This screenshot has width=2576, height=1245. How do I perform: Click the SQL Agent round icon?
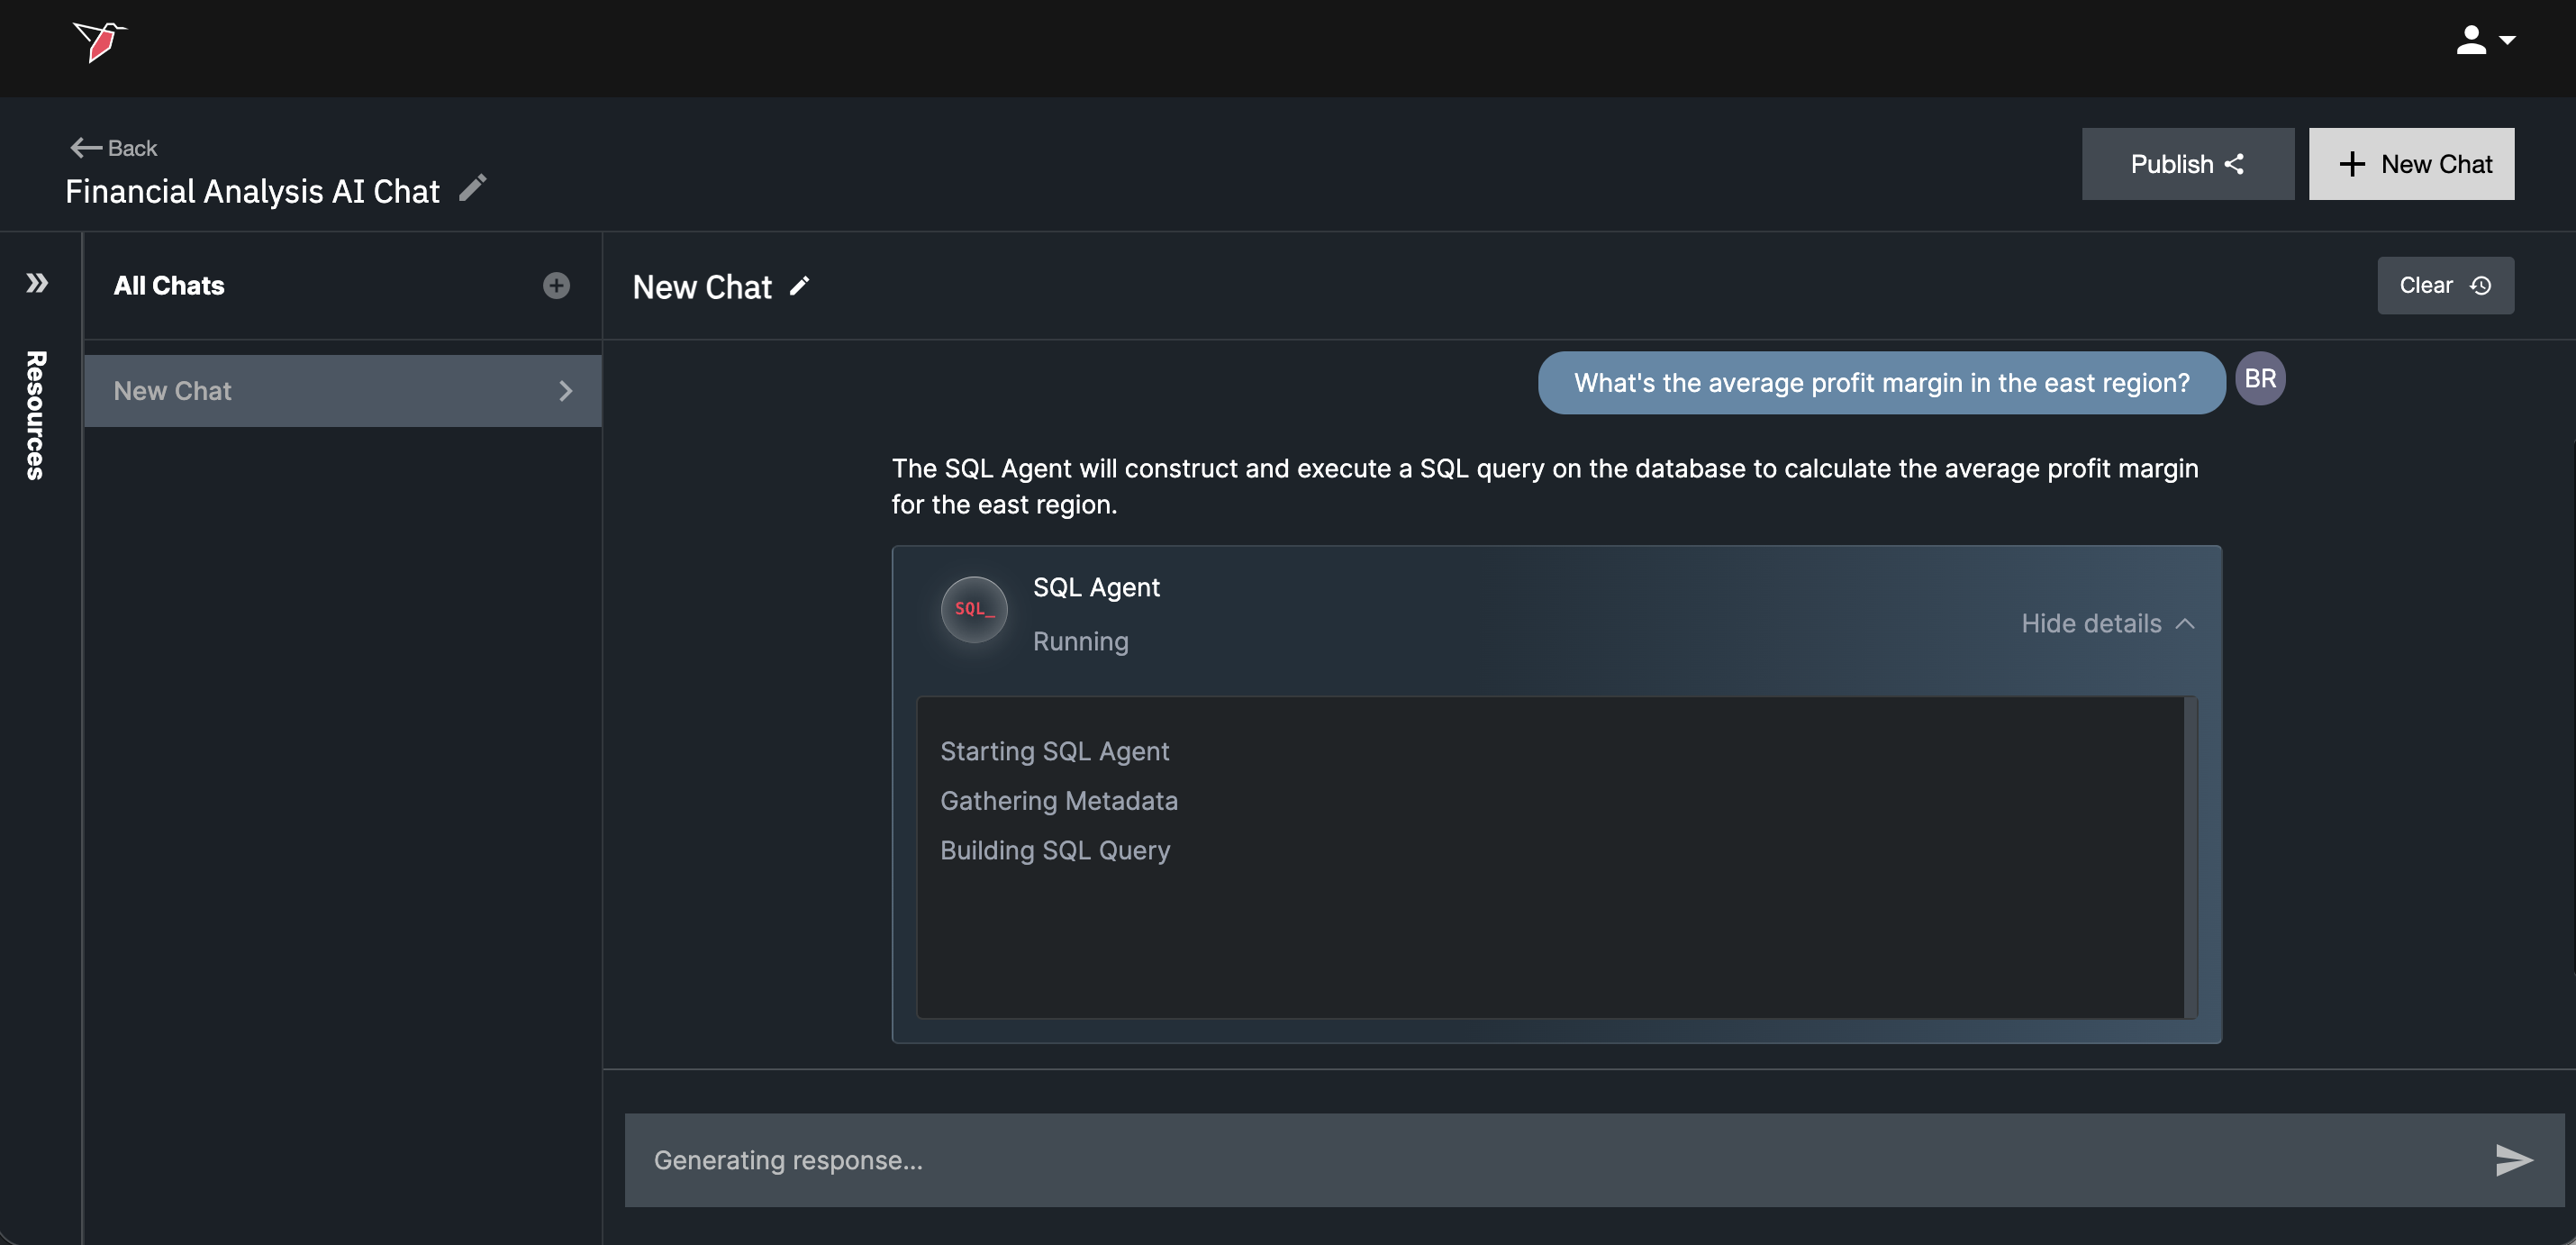click(973, 609)
